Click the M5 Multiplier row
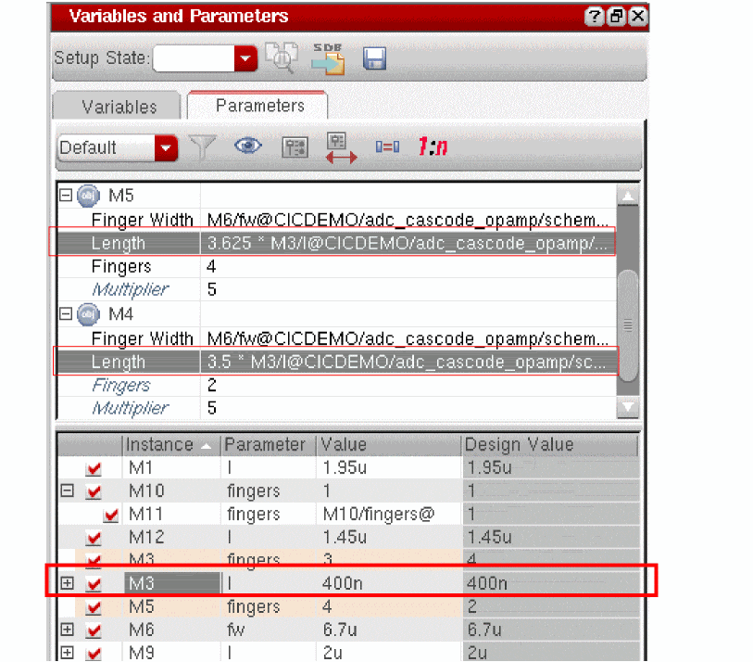The image size is (753, 662). pos(336,289)
